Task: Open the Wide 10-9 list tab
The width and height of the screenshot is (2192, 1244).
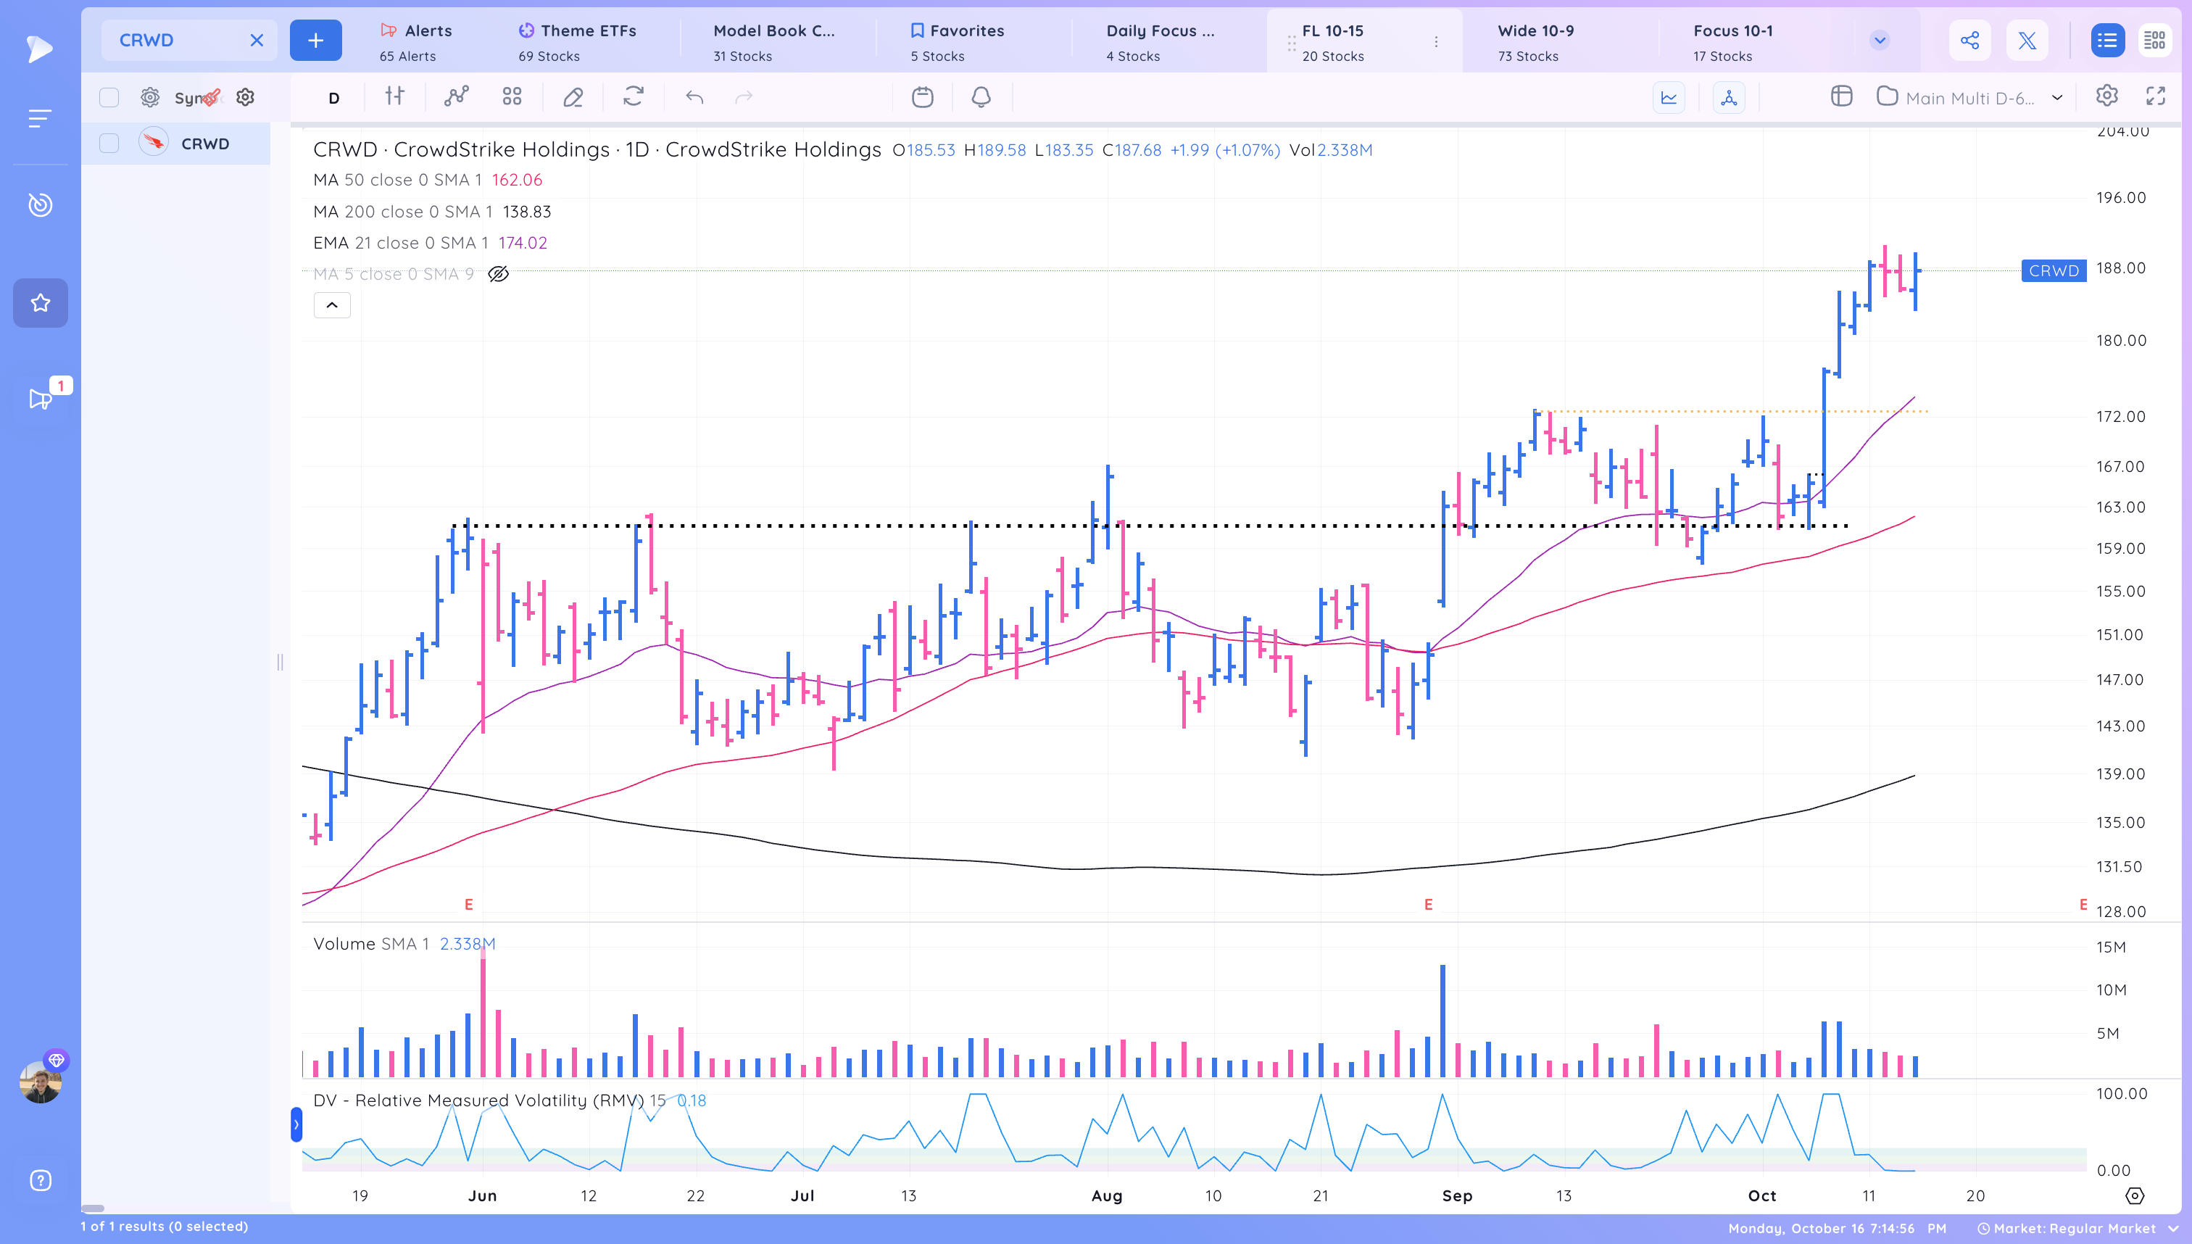Action: tap(1535, 42)
